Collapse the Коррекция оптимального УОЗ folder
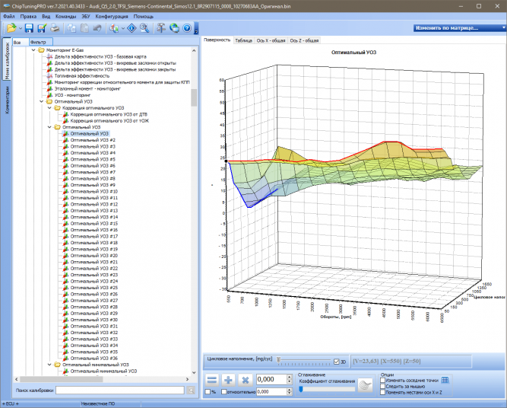The width and height of the screenshot is (507, 408). point(49,108)
